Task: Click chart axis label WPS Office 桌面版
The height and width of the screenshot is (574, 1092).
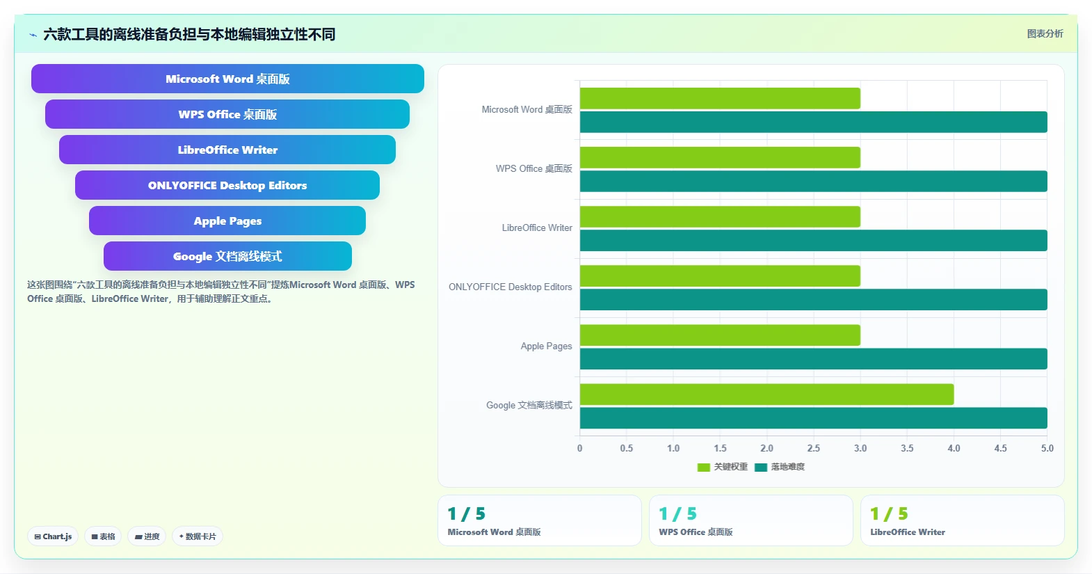Action: point(533,169)
